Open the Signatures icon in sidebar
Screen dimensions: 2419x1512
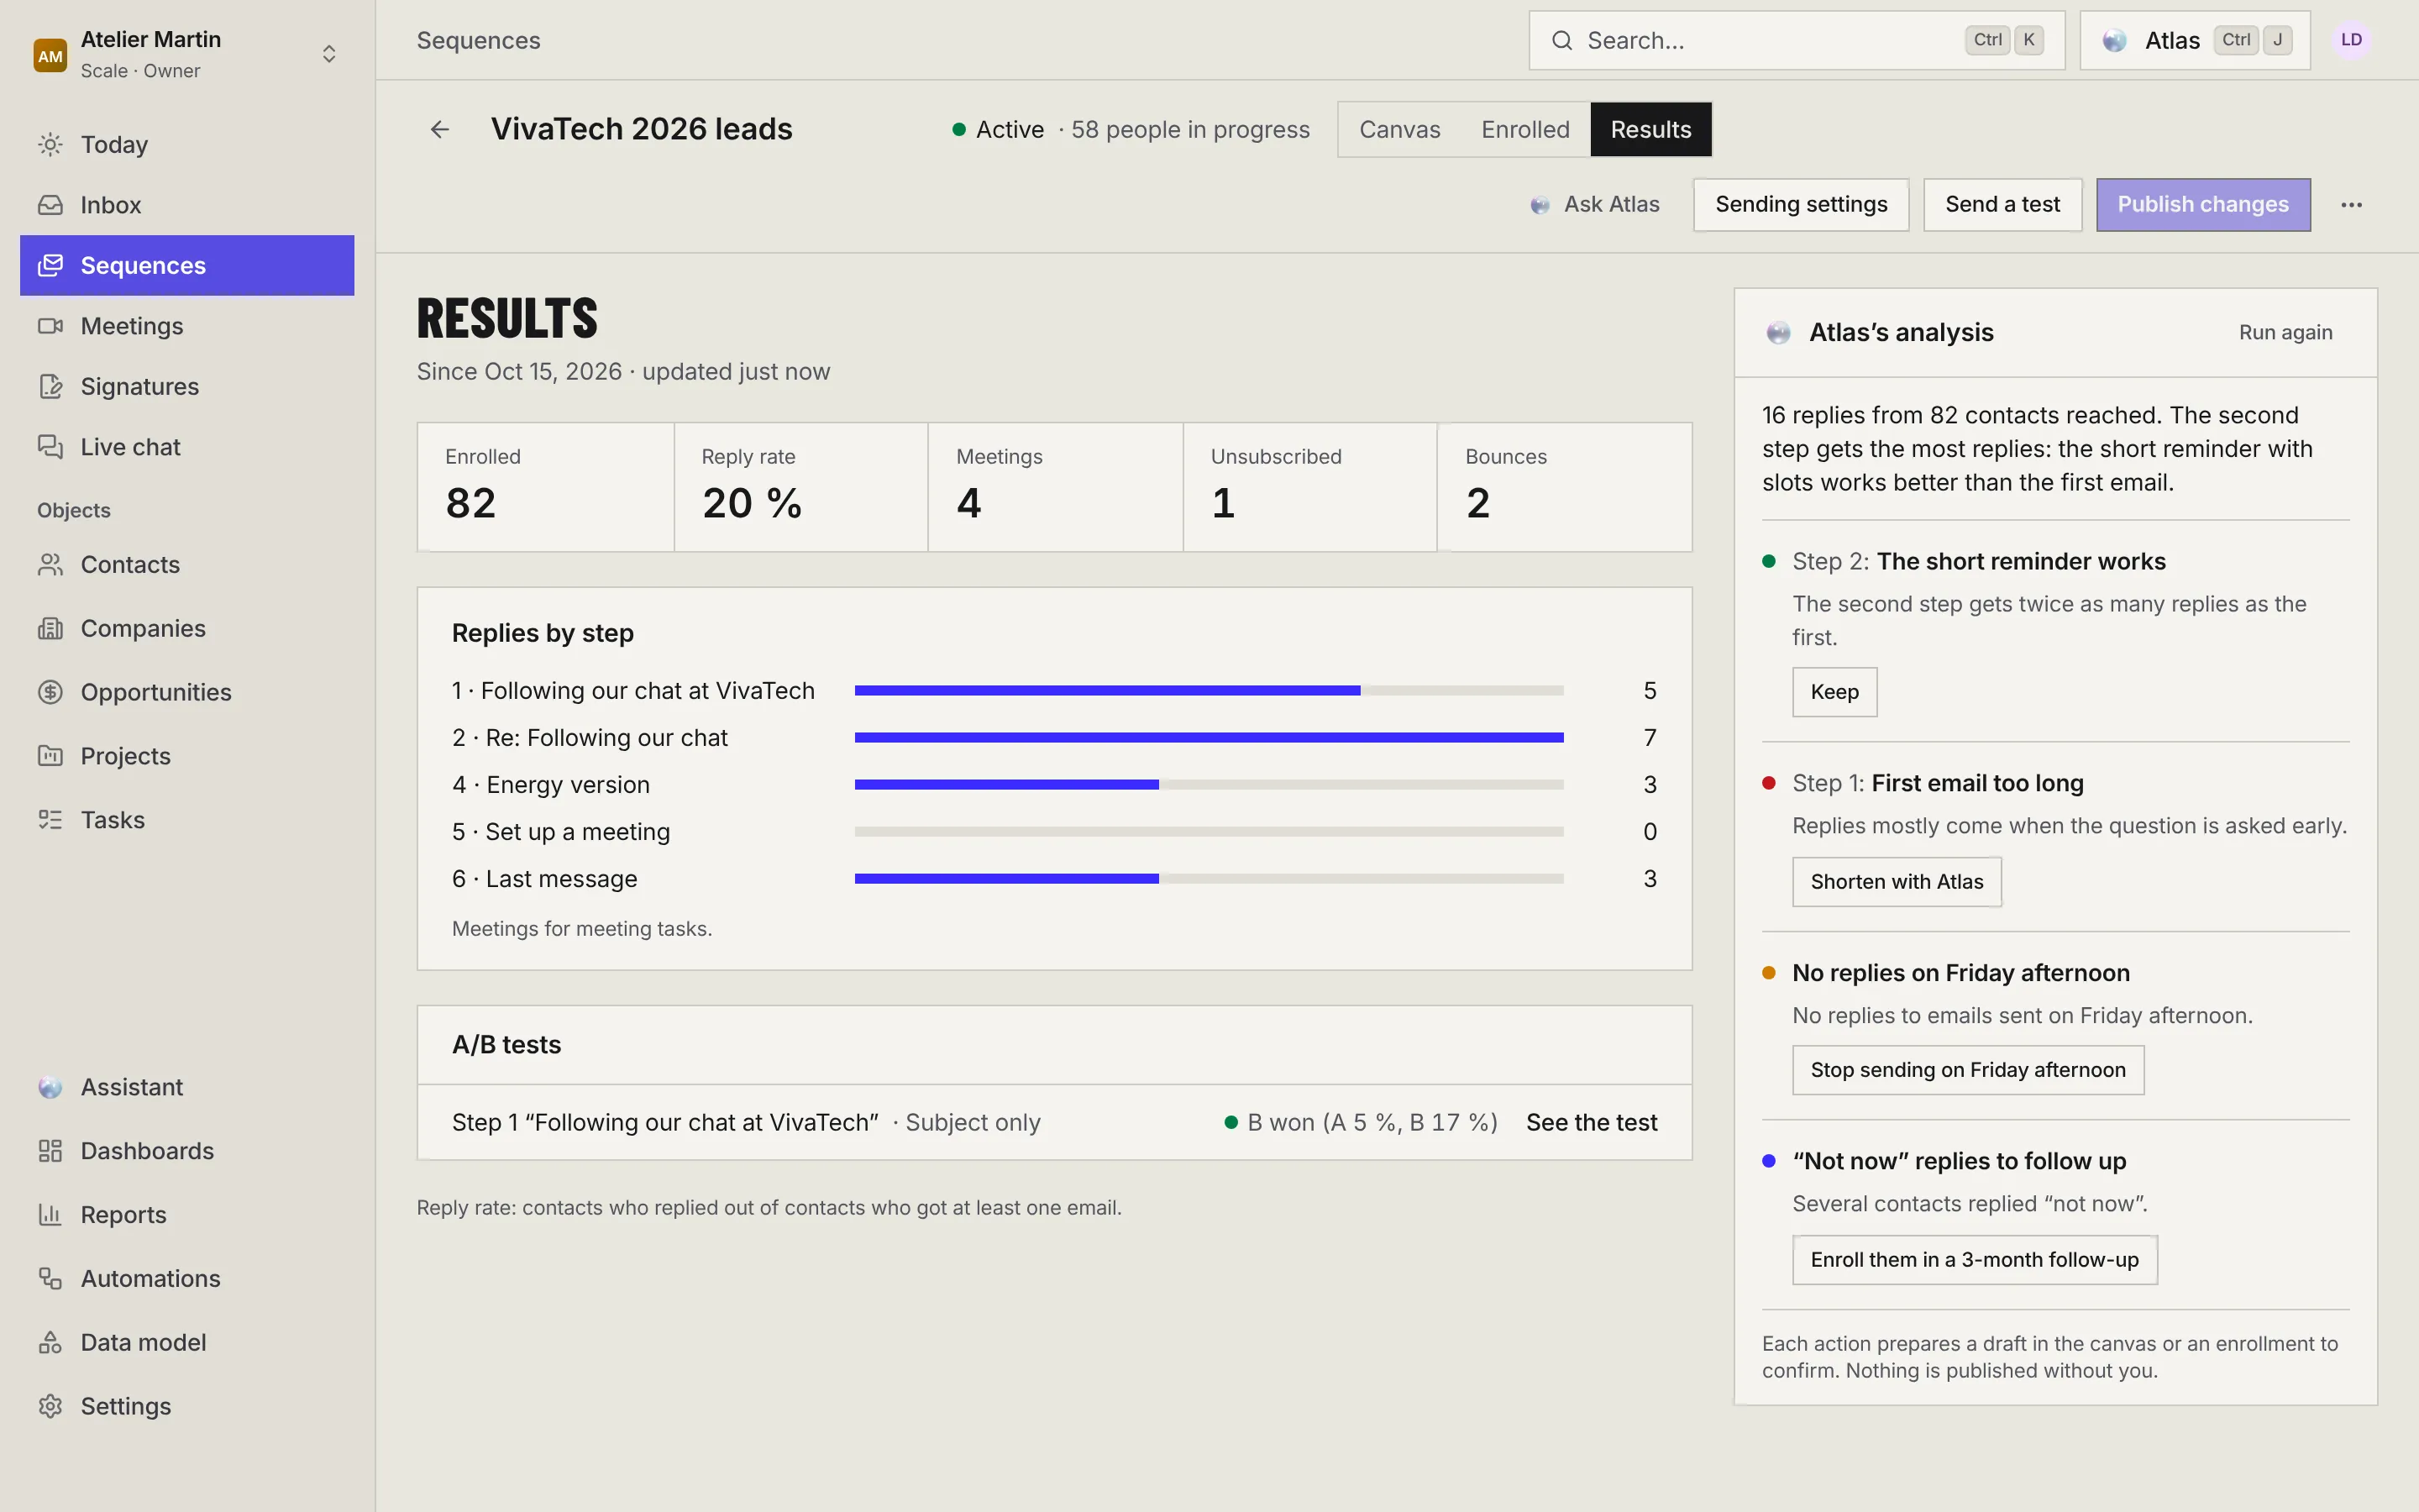pos(50,386)
